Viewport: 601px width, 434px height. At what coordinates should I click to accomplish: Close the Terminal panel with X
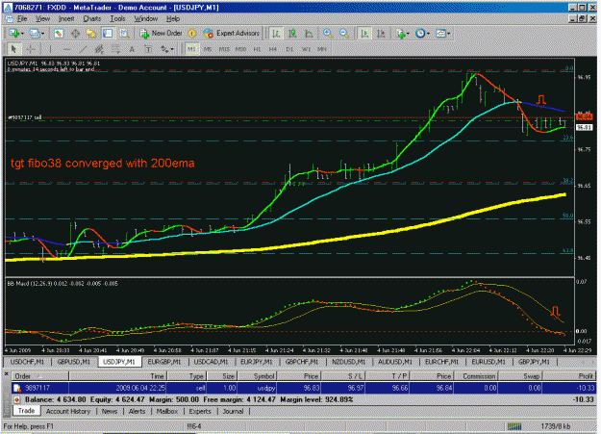[6, 372]
